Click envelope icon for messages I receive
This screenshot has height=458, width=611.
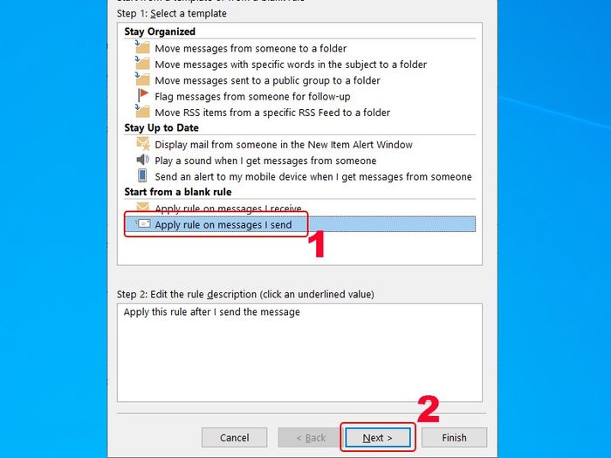click(x=142, y=207)
